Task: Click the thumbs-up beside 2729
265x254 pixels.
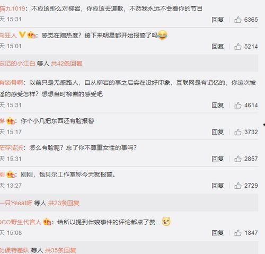Action: tap(238, 186)
